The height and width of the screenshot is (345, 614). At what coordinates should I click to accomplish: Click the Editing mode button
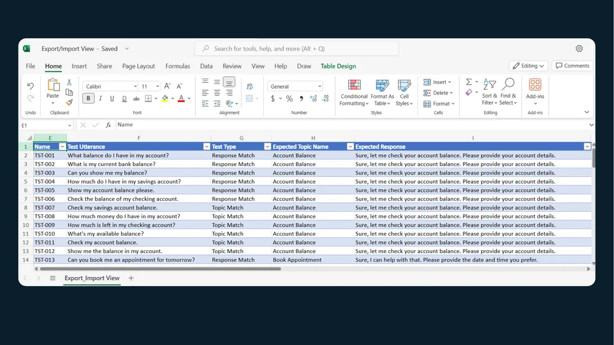pos(528,66)
